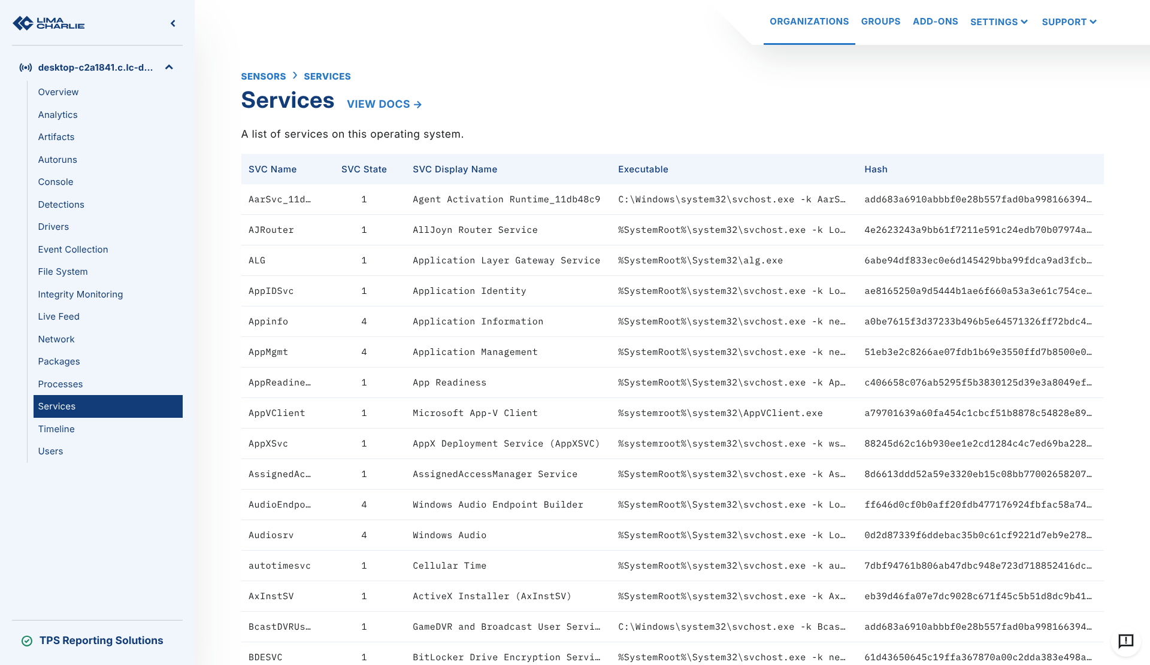Click the Sensors breadcrumb link

pos(264,77)
